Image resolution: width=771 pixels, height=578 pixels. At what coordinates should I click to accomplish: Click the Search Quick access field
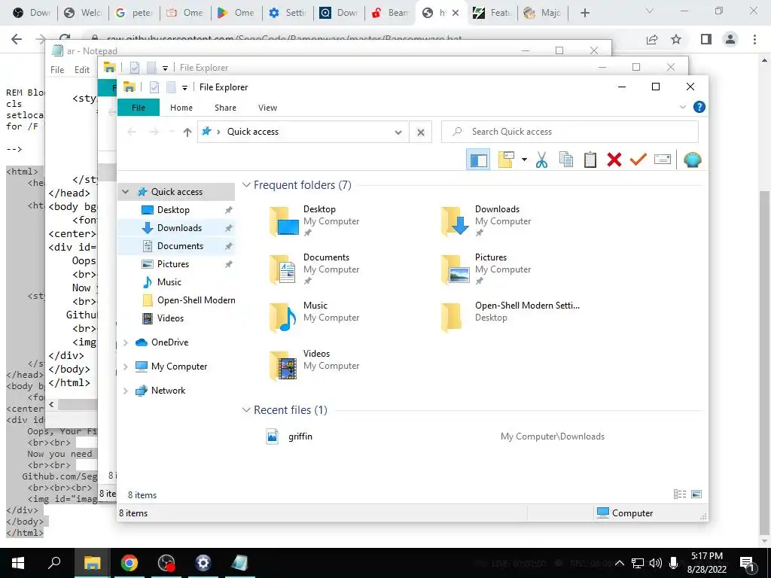pos(569,132)
